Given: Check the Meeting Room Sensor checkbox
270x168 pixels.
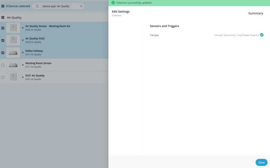Looking at the screenshot, I should pyautogui.click(x=3, y=65).
